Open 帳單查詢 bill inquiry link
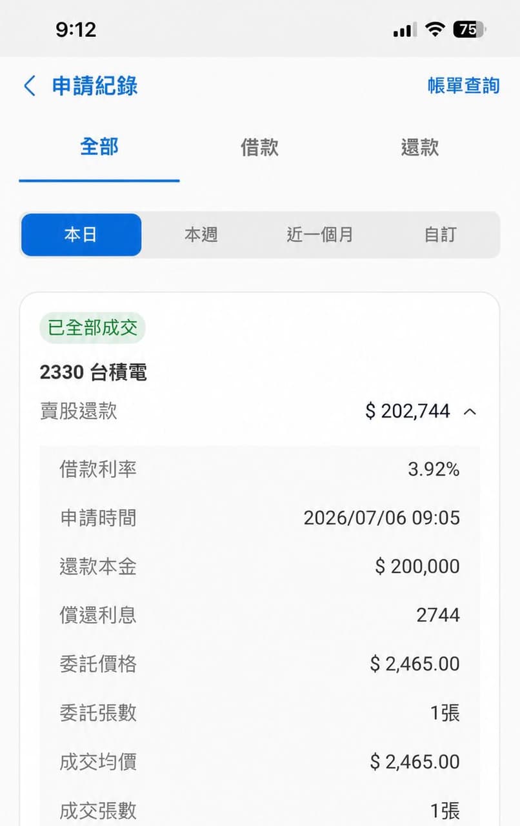The width and height of the screenshot is (520, 826). coord(463,86)
